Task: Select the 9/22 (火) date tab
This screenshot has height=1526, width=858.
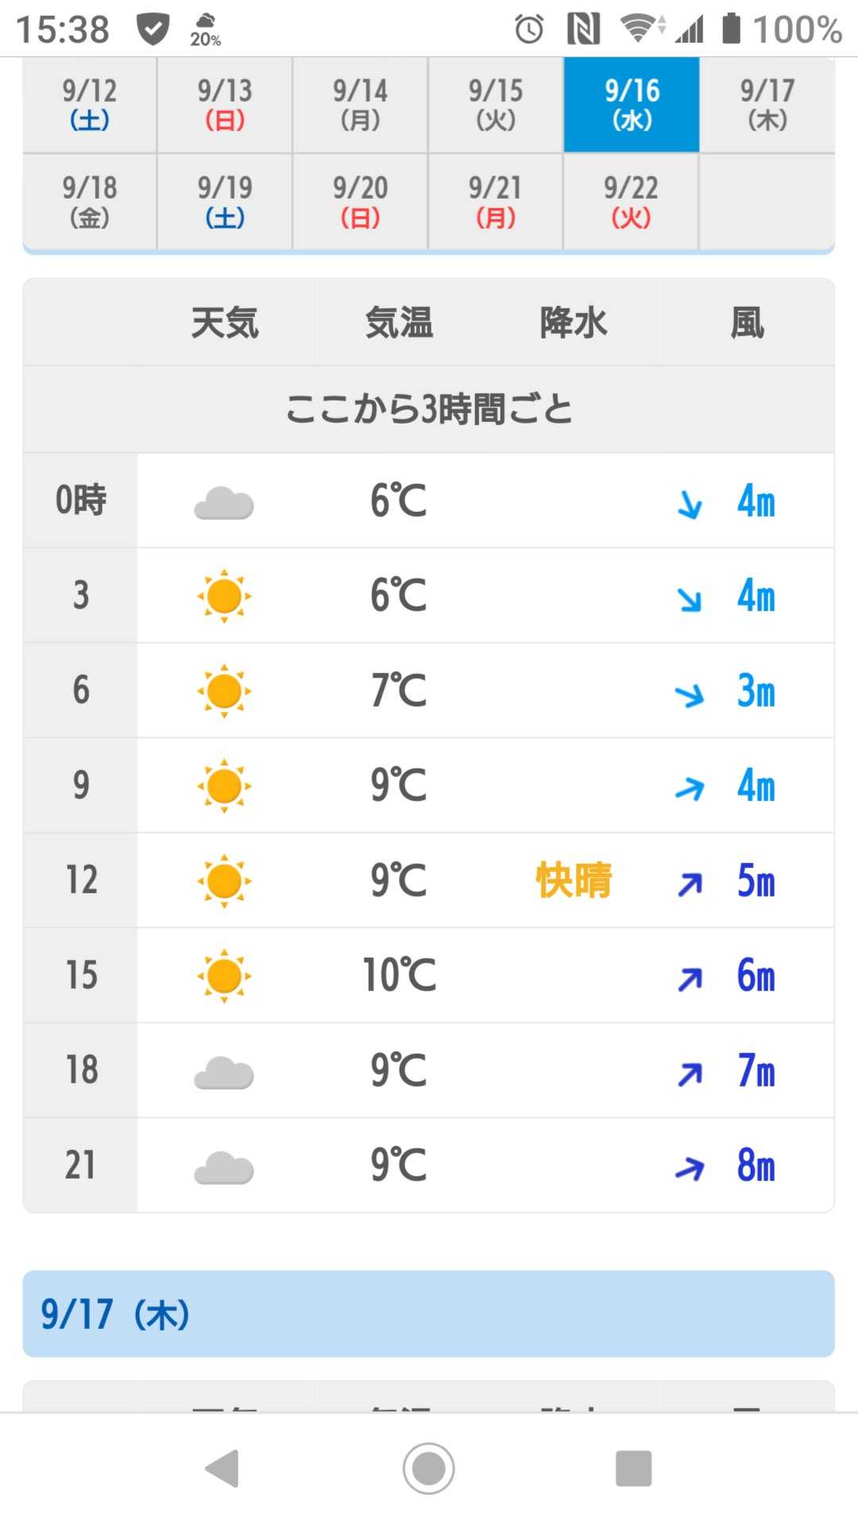Action: click(x=632, y=201)
